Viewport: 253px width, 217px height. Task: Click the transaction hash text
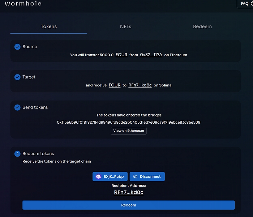tap(128, 122)
